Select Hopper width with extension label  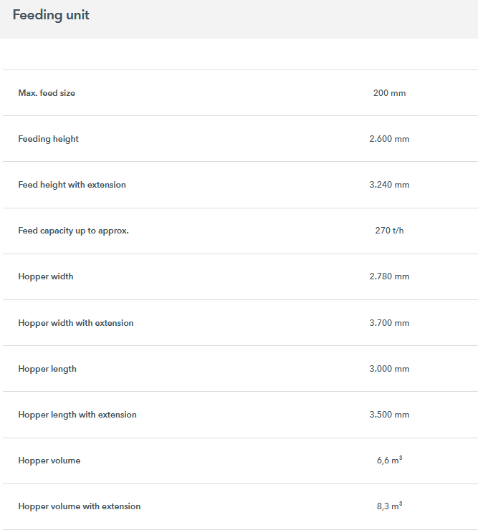click(x=76, y=323)
